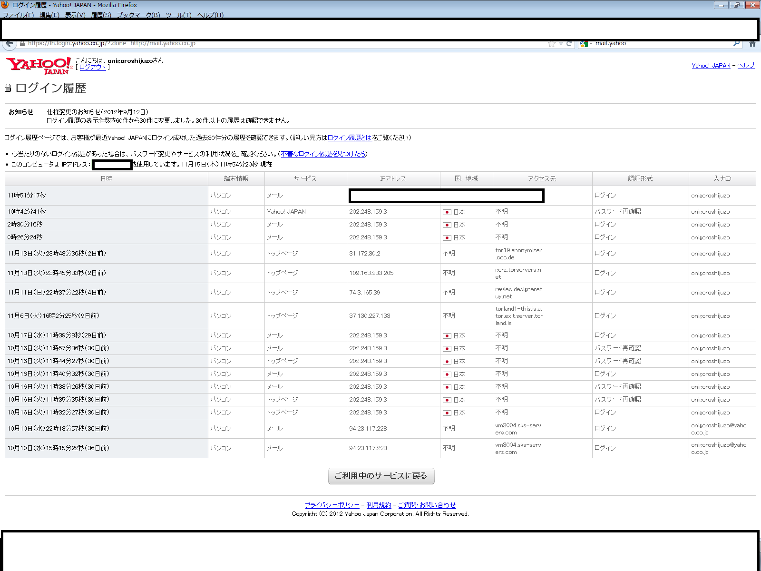Click the Japan flag in the 2時30分16秒 row
Image resolution: width=761 pixels, height=571 pixels.
(x=447, y=225)
